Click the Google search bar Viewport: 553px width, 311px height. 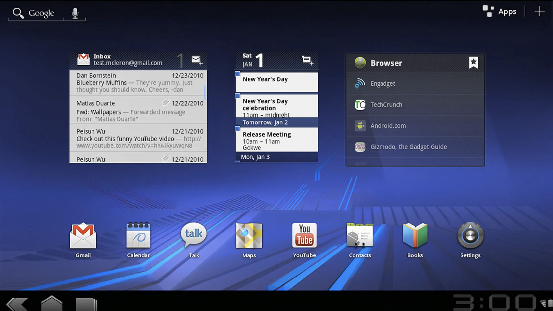coord(39,13)
